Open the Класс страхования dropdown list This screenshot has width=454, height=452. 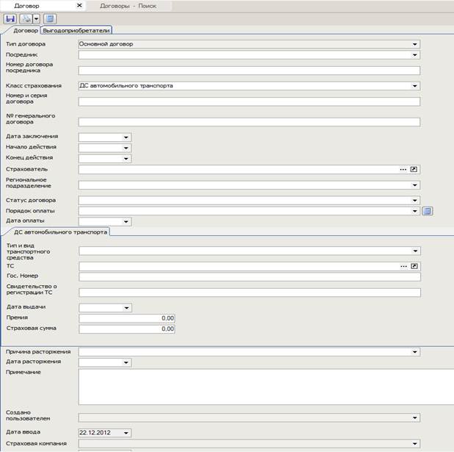point(415,86)
